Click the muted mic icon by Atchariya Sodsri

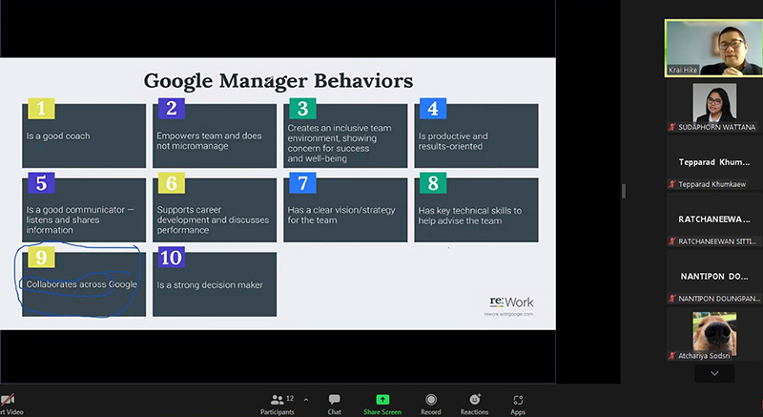(672, 356)
